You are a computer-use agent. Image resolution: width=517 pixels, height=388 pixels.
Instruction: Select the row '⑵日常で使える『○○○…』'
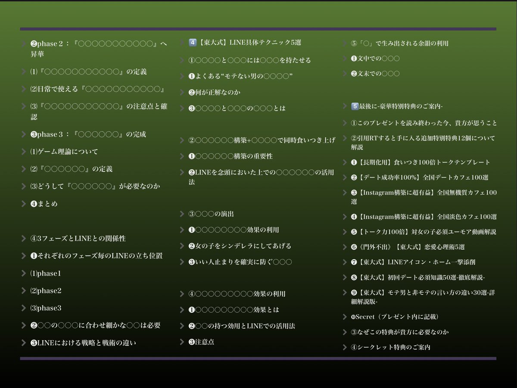pos(98,89)
